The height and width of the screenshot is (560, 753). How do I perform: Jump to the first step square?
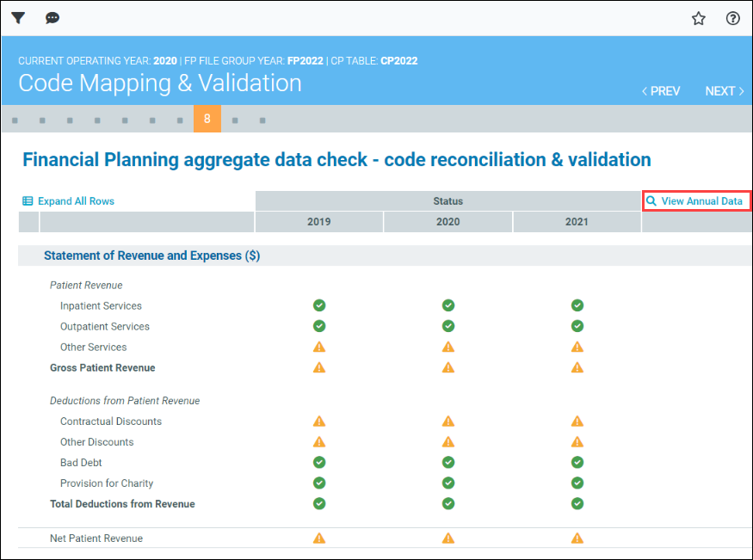[x=15, y=120]
